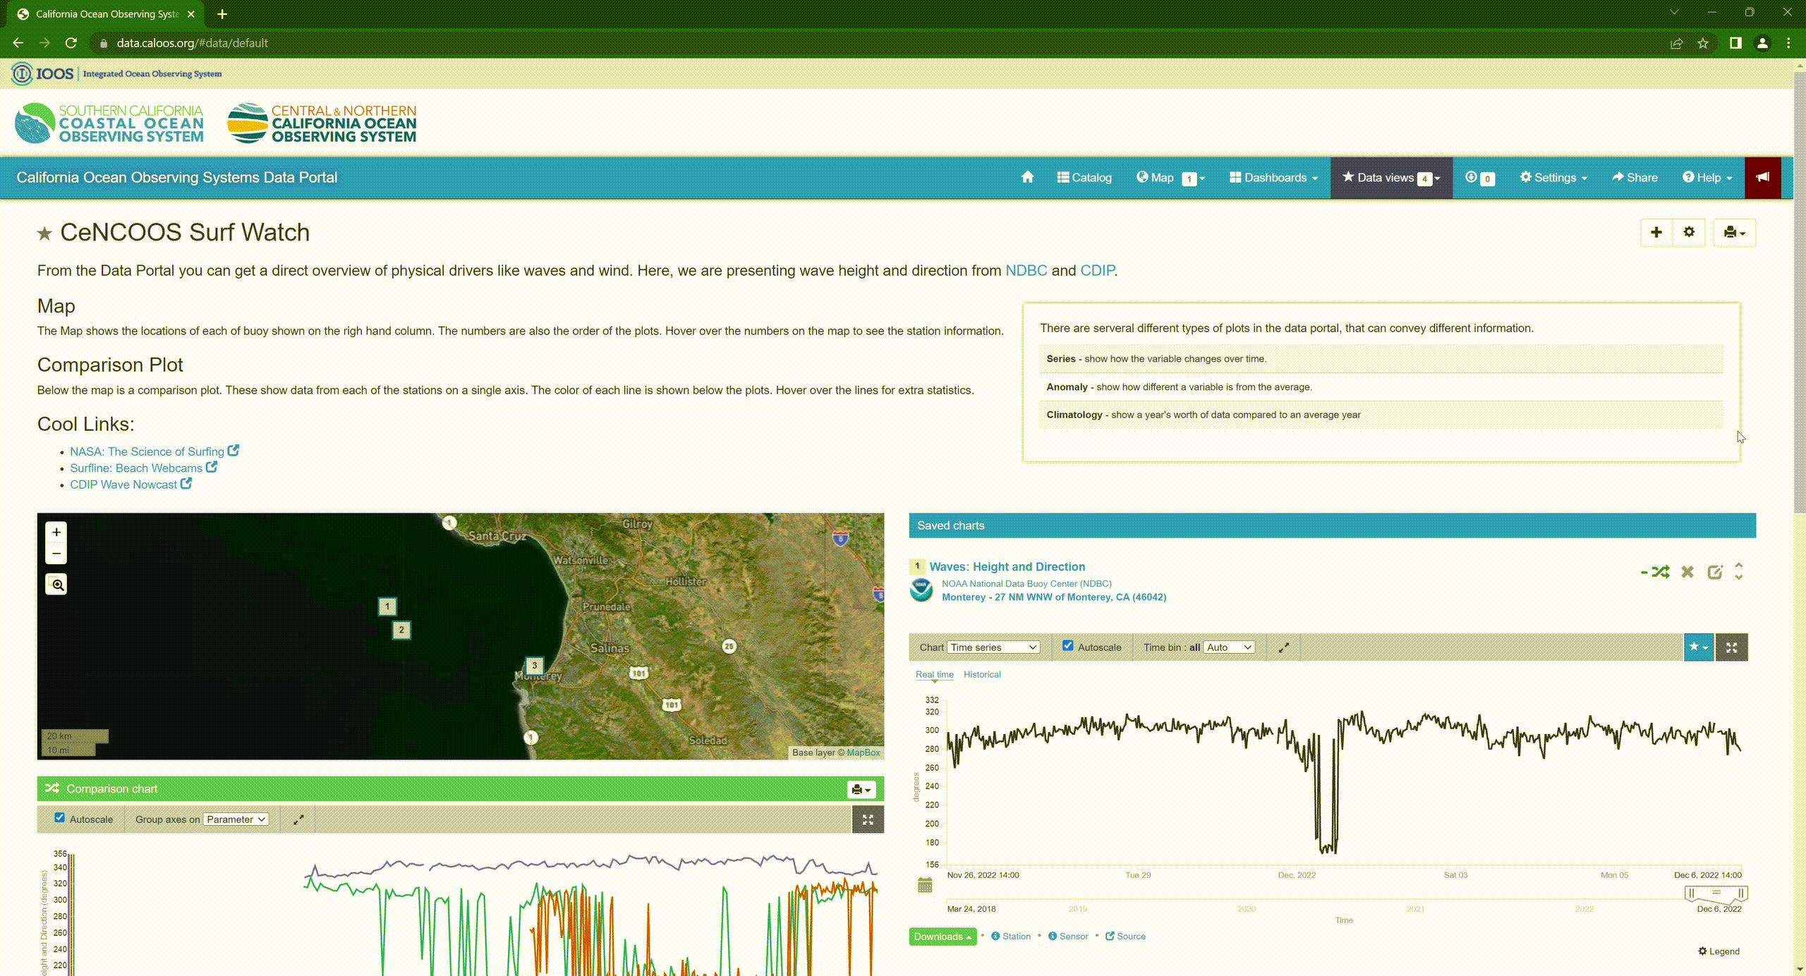Viewport: 1806px width, 976px height.
Task: Select map station marker 1
Action: (x=387, y=606)
